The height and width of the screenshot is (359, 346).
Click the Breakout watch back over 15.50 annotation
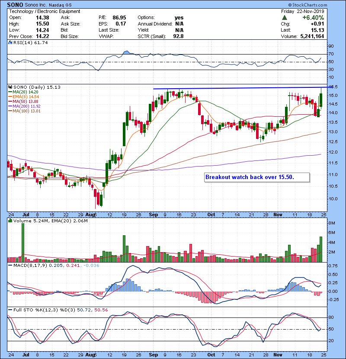(257, 177)
